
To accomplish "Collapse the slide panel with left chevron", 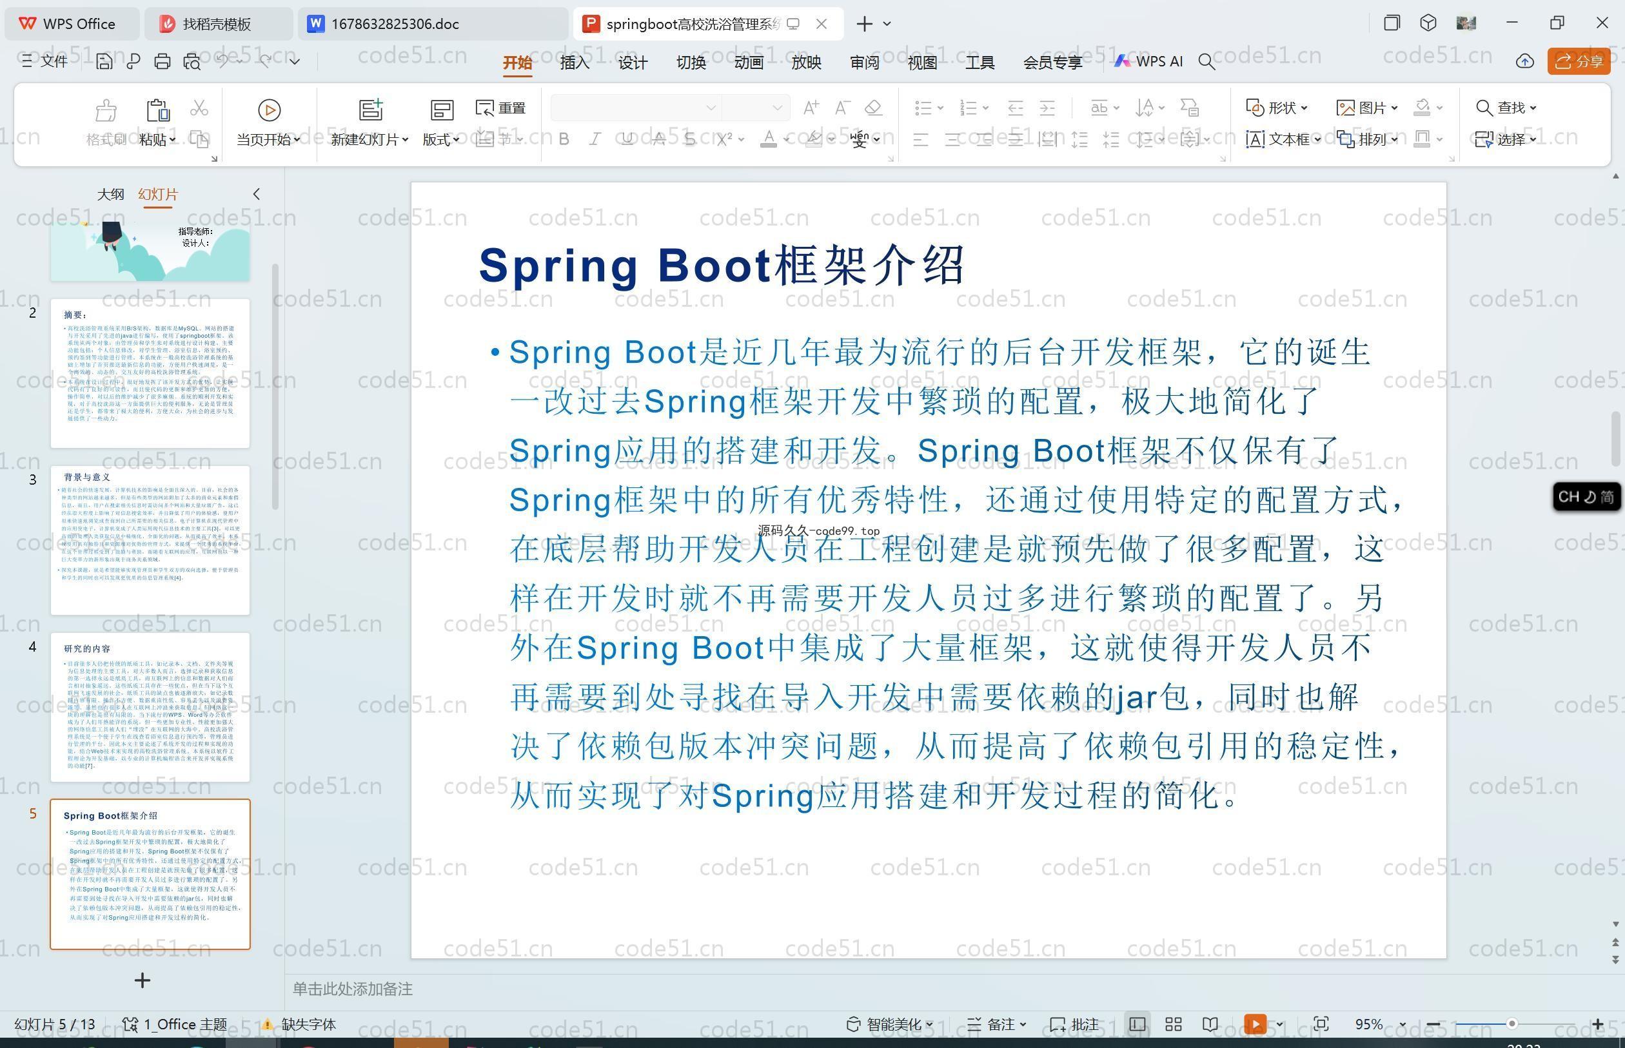I will tap(257, 194).
